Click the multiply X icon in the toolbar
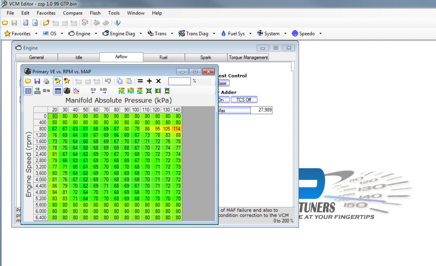436x266 pixels. [158, 81]
